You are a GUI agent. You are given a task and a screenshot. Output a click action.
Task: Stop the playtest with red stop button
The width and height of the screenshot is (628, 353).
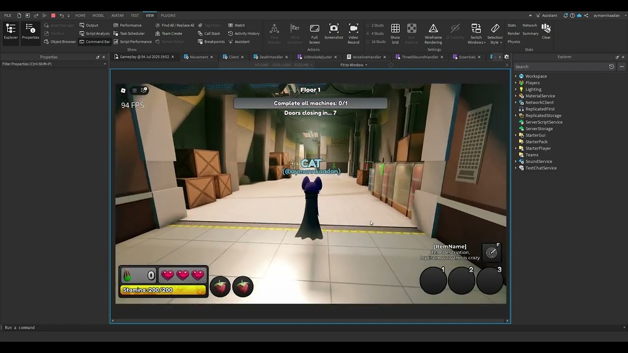coord(53,15)
